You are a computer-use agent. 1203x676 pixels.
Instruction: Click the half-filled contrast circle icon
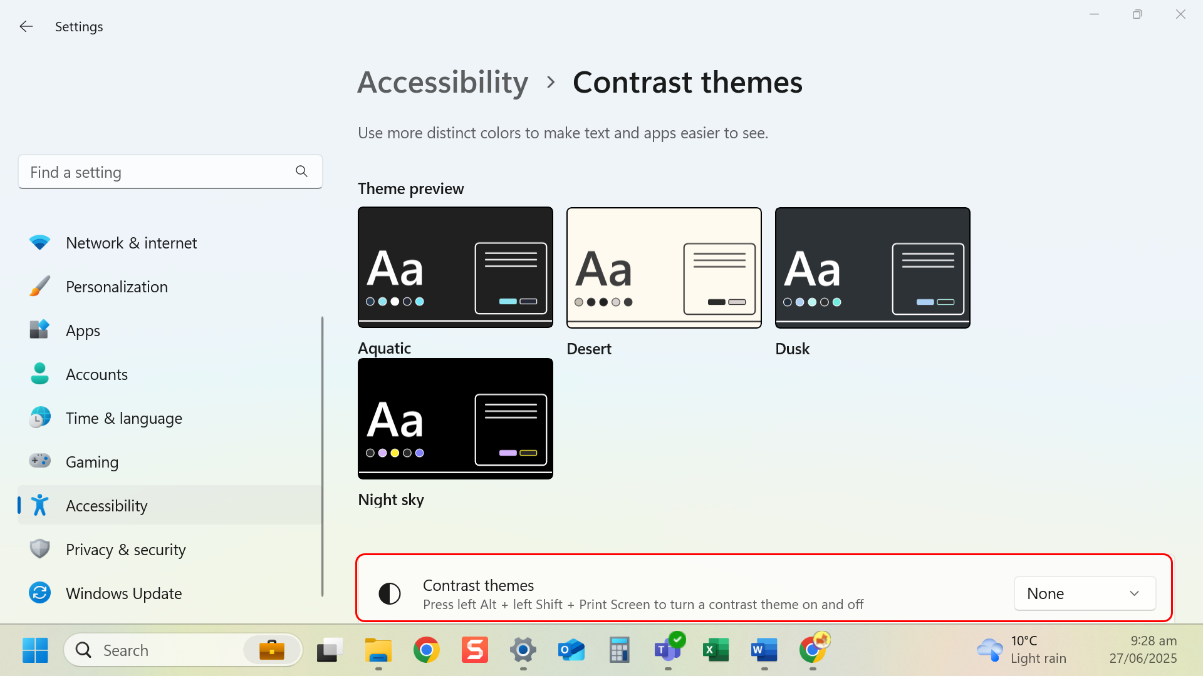390,593
